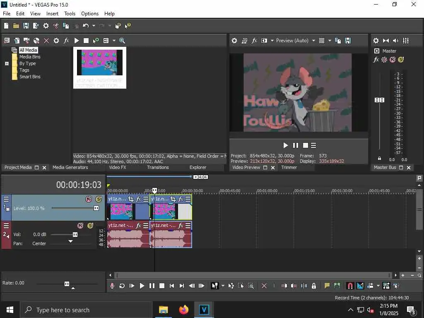Open the Options menu

[90, 14]
